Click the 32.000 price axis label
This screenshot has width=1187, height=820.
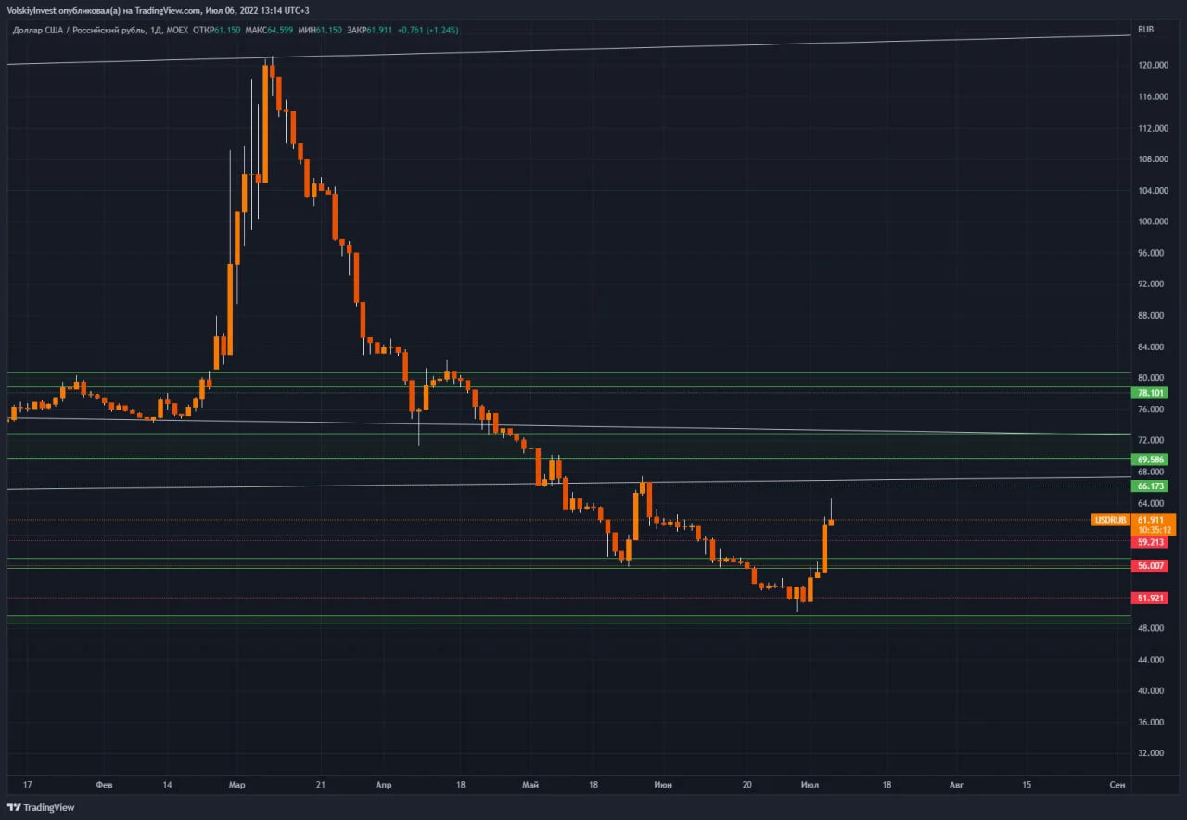[x=1152, y=753]
